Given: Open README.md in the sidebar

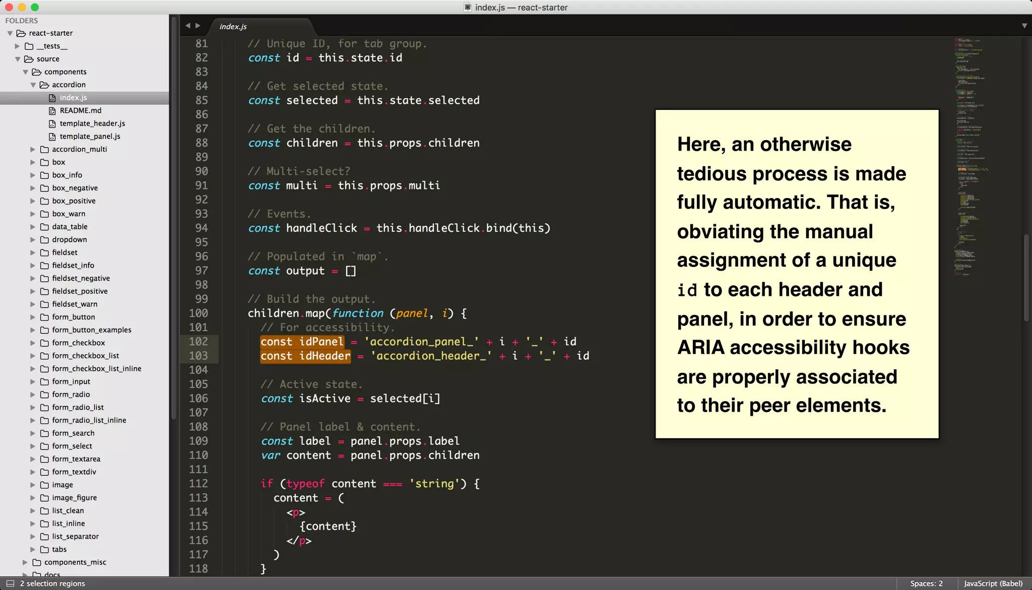Looking at the screenshot, I should click(81, 110).
